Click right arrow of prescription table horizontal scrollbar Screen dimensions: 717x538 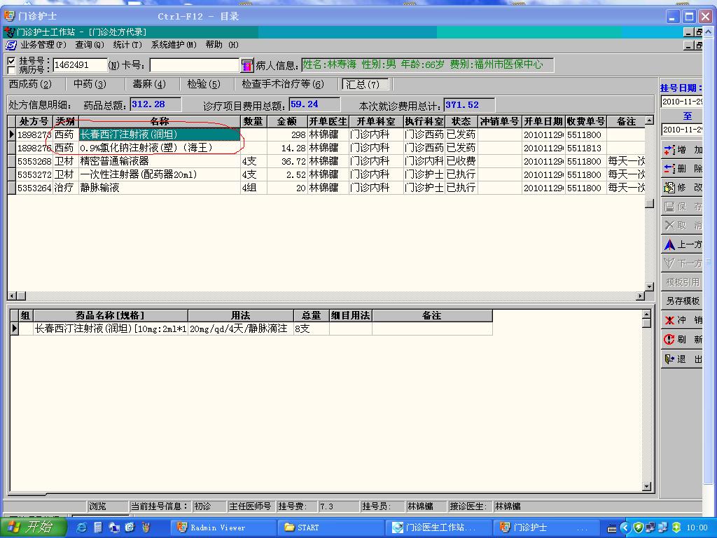(640, 296)
